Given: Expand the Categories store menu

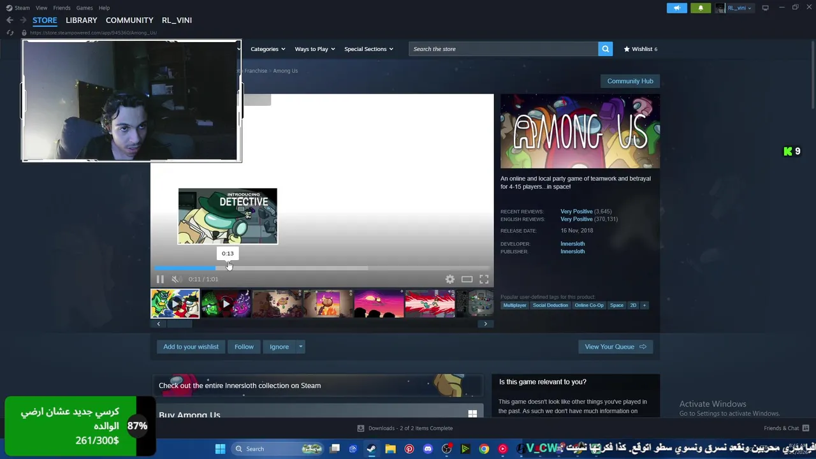Looking at the screenshot, I should click(268, 49).
